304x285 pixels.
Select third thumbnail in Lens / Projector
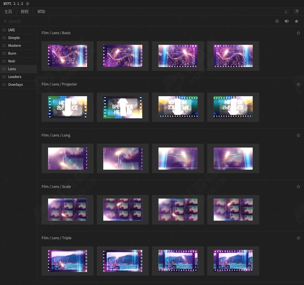(178, 107)
